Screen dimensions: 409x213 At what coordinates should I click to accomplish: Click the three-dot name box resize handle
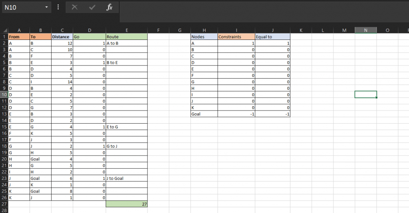[58, 7]
